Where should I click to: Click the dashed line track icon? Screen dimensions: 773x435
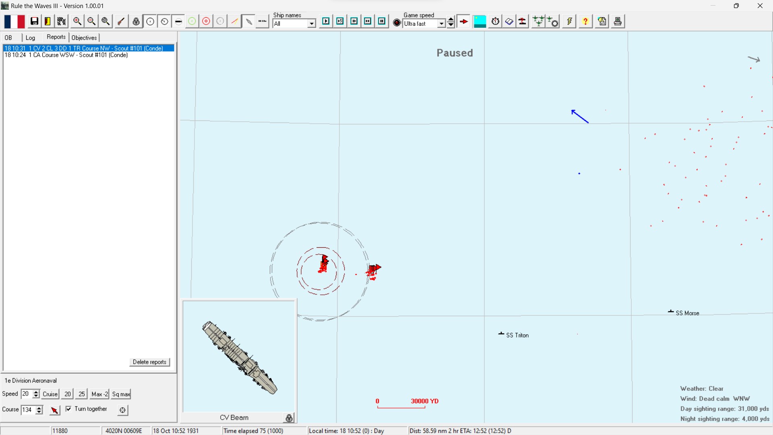pyautogui.click(x=263, y=21)
